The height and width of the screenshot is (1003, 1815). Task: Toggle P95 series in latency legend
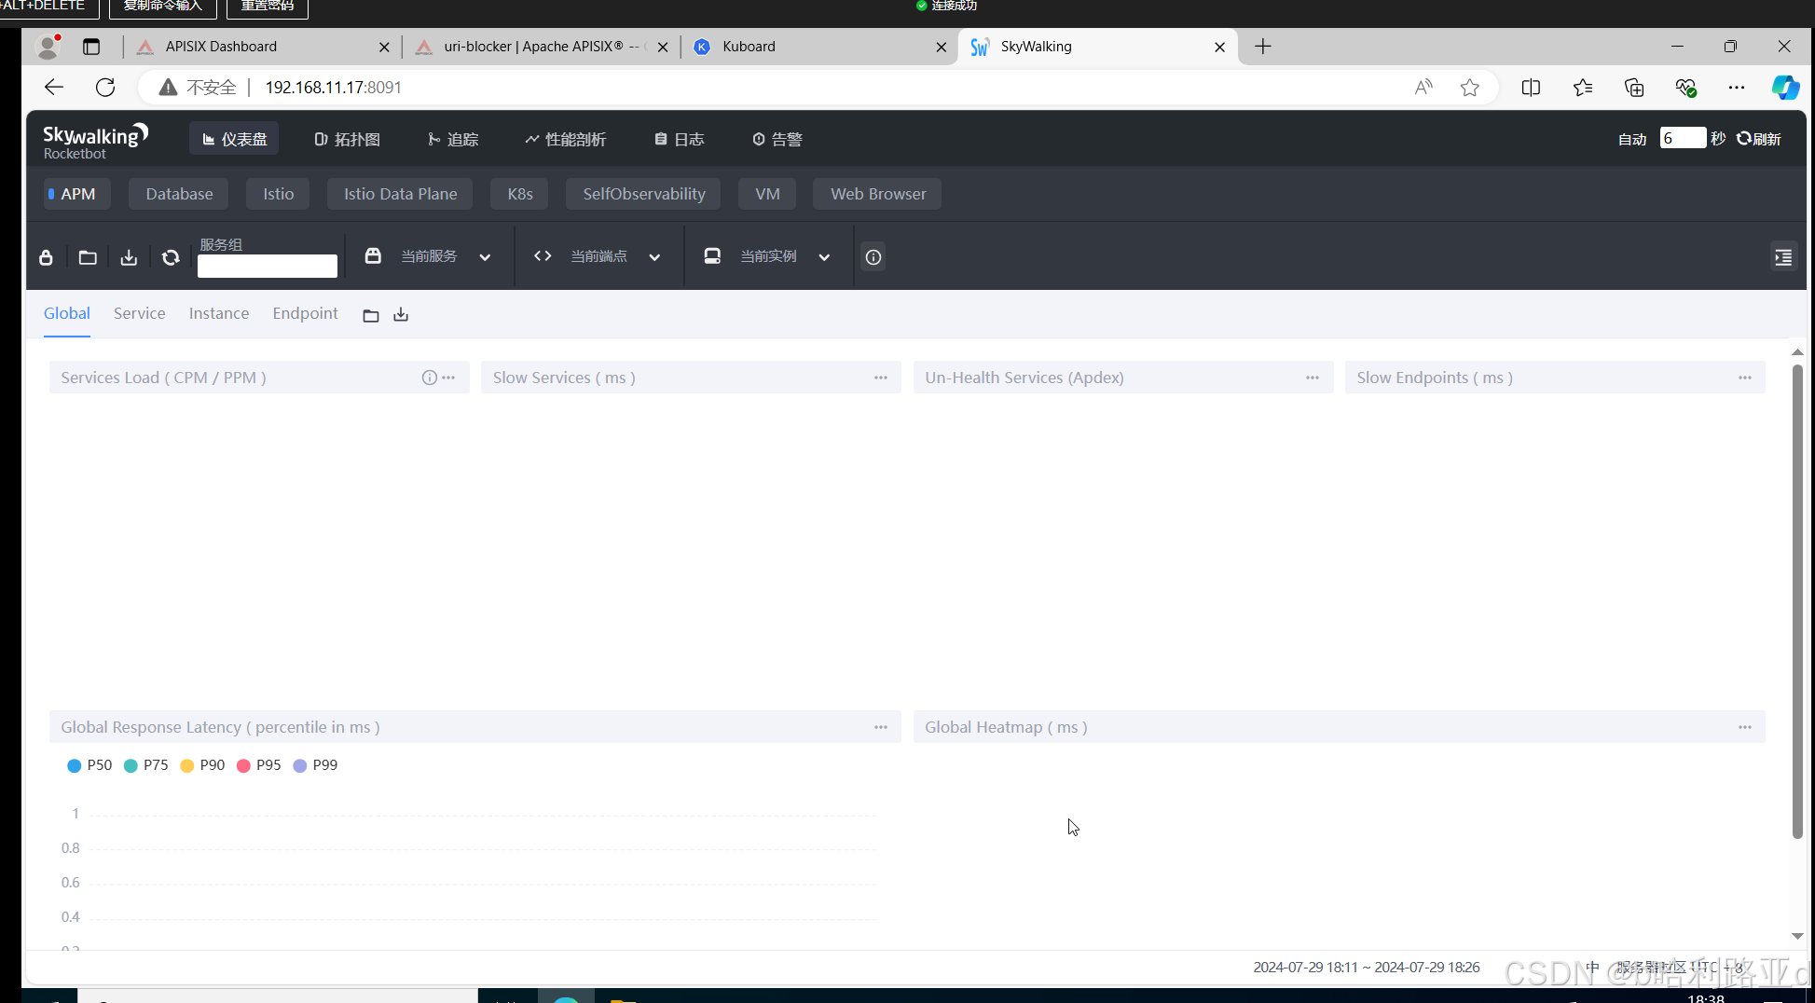pos(259,765)
